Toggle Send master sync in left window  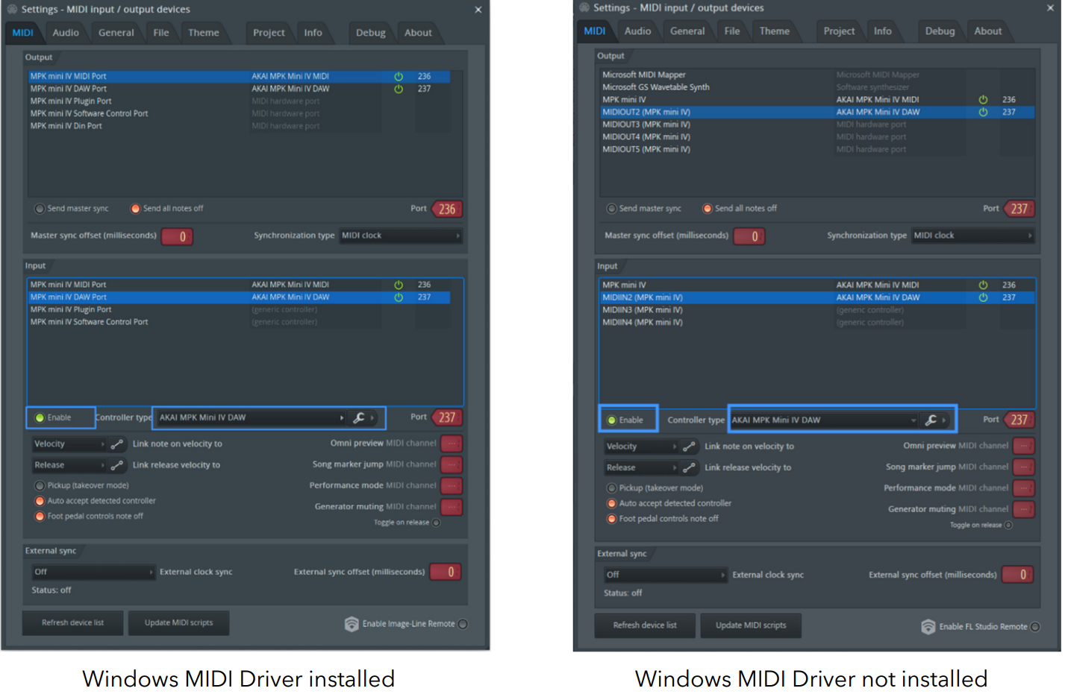point(40,209)
